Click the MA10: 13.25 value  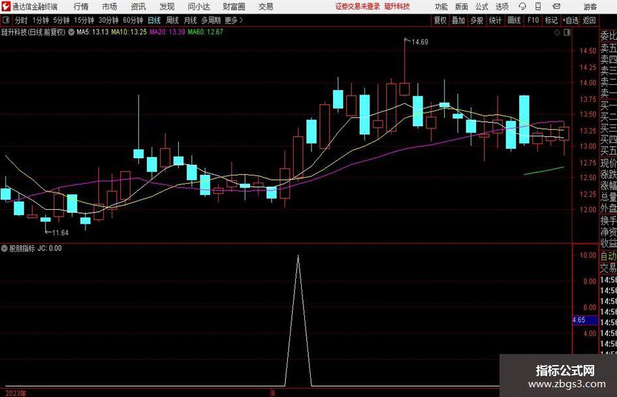[129, 32]
